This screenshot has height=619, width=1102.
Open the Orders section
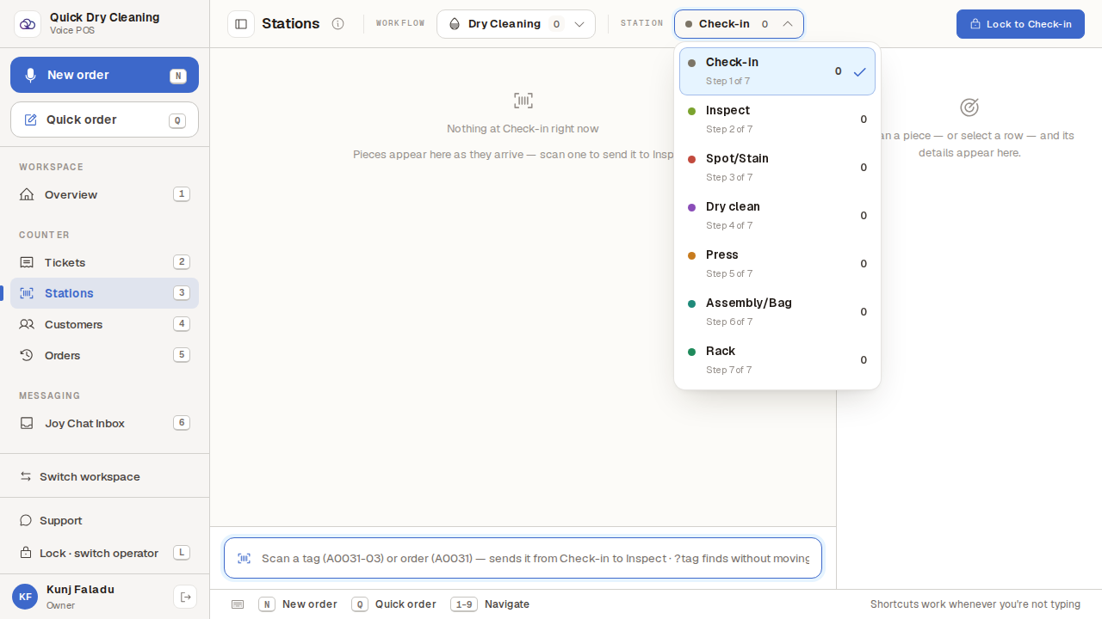coord(104,355)
